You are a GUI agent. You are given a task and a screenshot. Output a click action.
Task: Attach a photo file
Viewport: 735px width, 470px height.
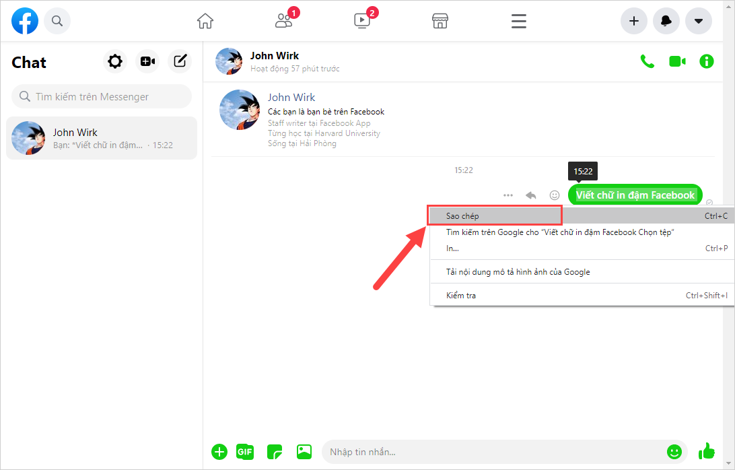tap(304, 452)
